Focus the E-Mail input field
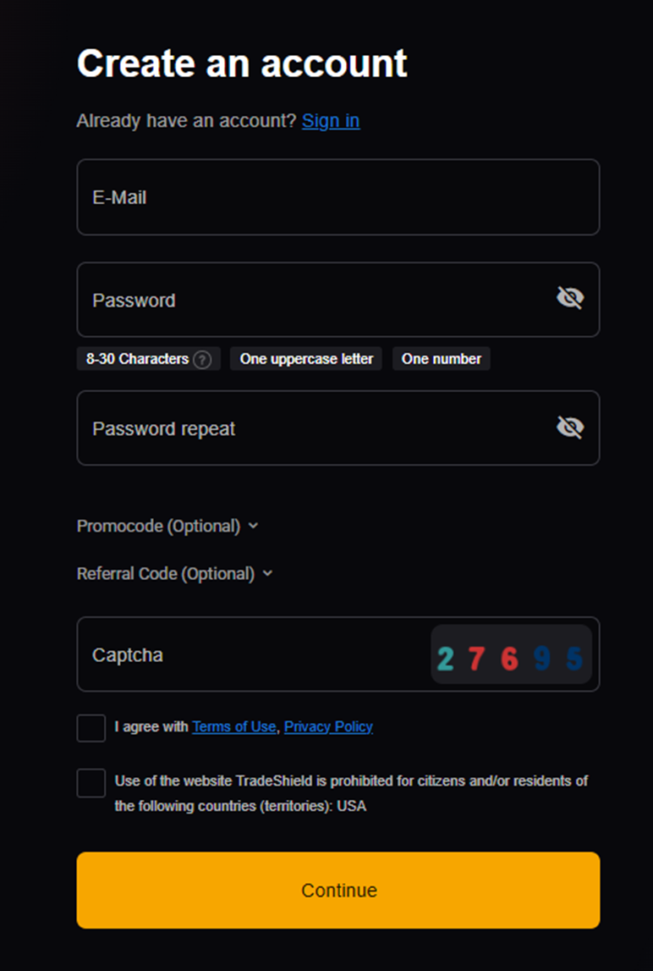This screenshot has height=971, width=653. pos(338,197)
